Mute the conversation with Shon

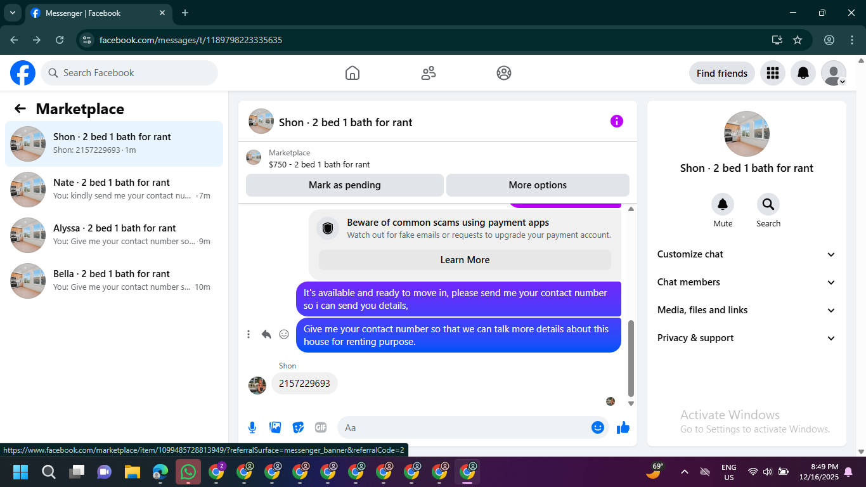coord(723,204)
